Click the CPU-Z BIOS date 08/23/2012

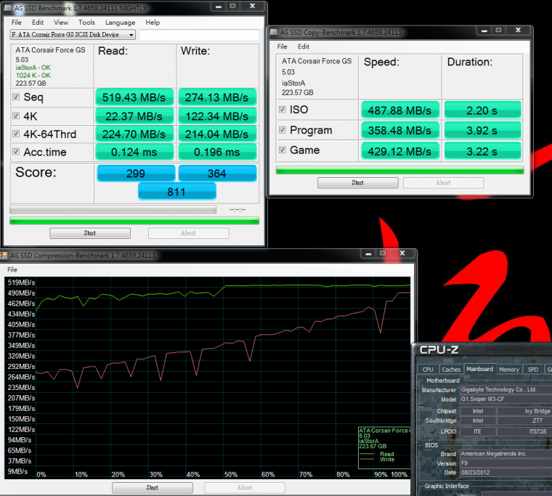click(x=506, y=473)
